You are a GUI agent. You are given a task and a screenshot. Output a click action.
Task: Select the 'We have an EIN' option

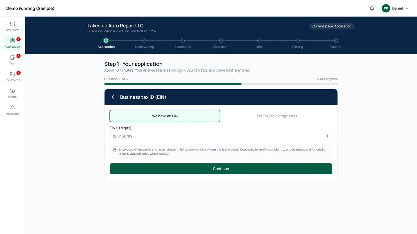tap(165, 116)
